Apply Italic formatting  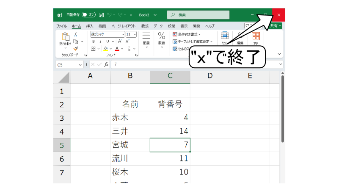[99, 42]
